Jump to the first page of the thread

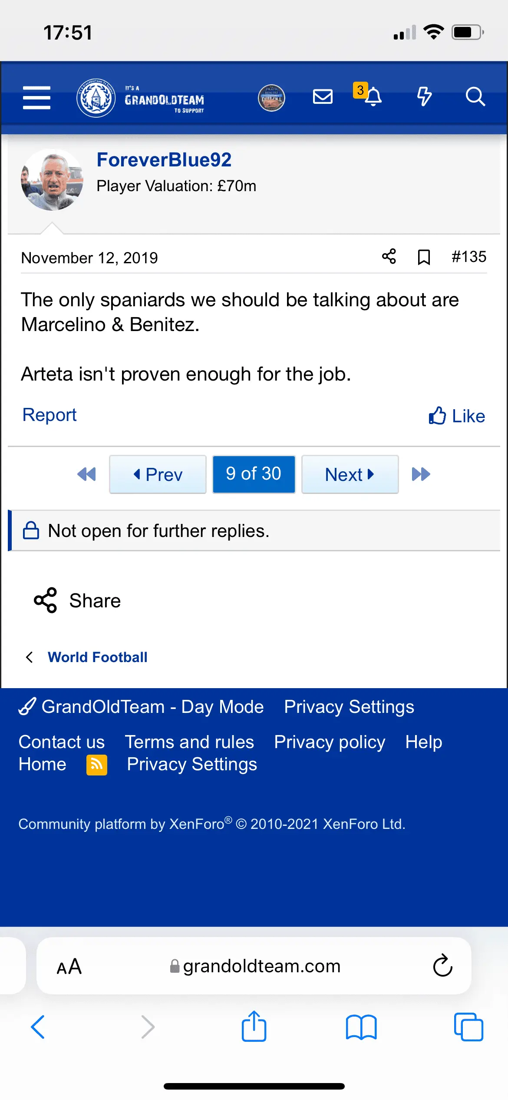point(86,474)
